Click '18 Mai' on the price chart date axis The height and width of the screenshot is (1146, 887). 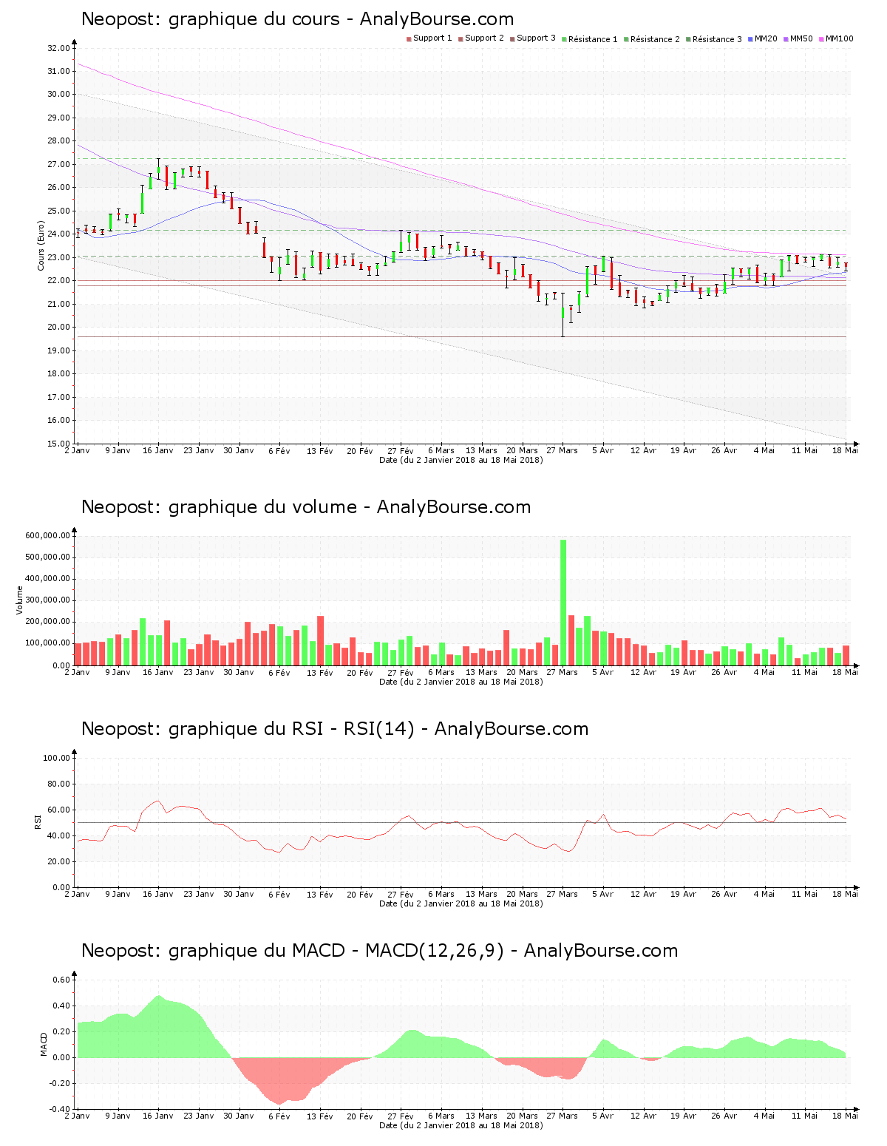coord(846,450)
